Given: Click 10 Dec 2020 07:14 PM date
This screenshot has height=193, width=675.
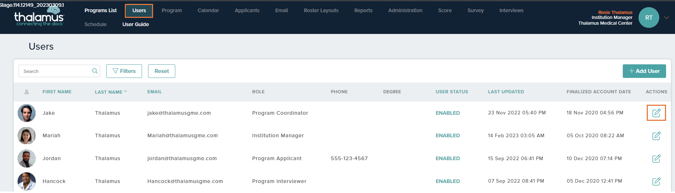Looking at the screenshot, I should [594, 158].
